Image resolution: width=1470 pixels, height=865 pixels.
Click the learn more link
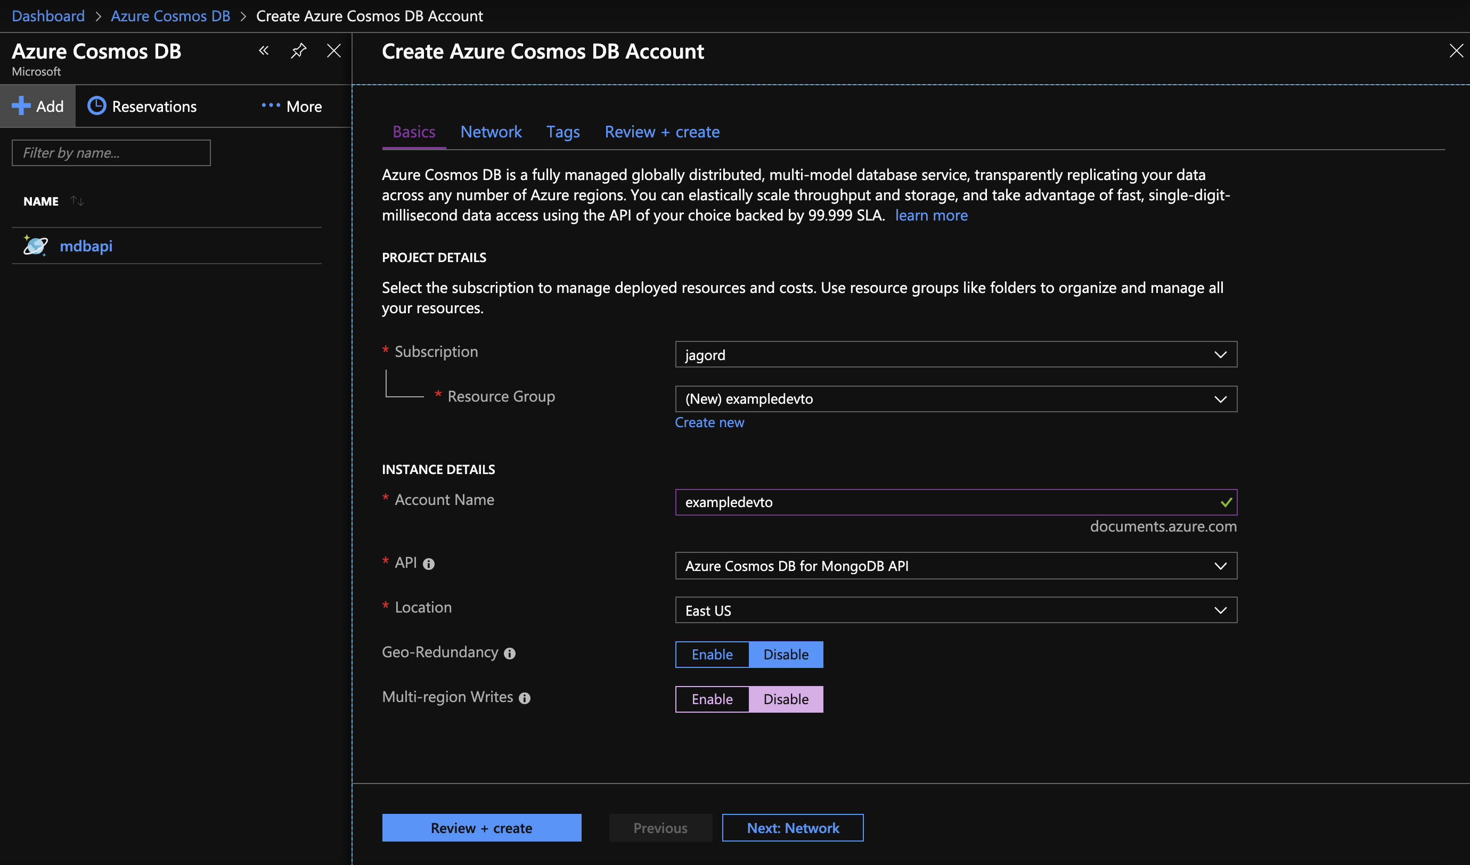point(931,215)
